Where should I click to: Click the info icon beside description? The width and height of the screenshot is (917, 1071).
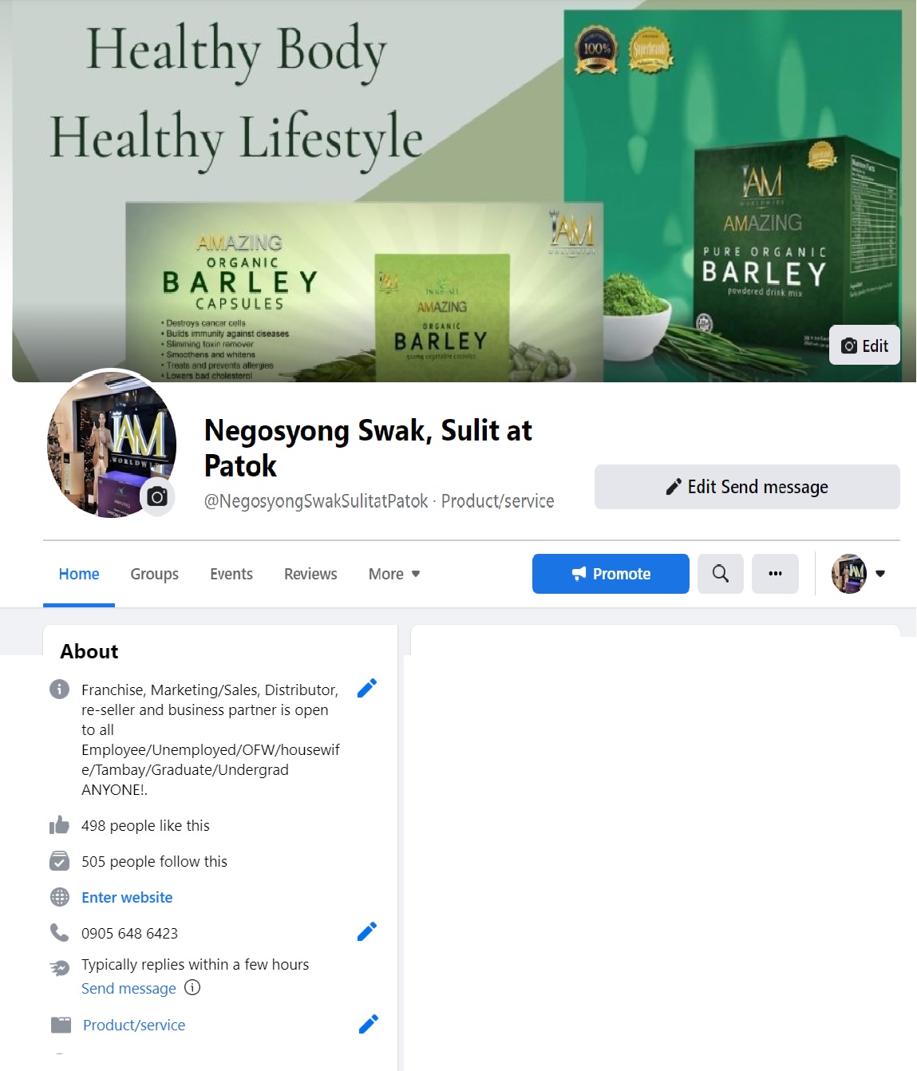tap(59, 690)
